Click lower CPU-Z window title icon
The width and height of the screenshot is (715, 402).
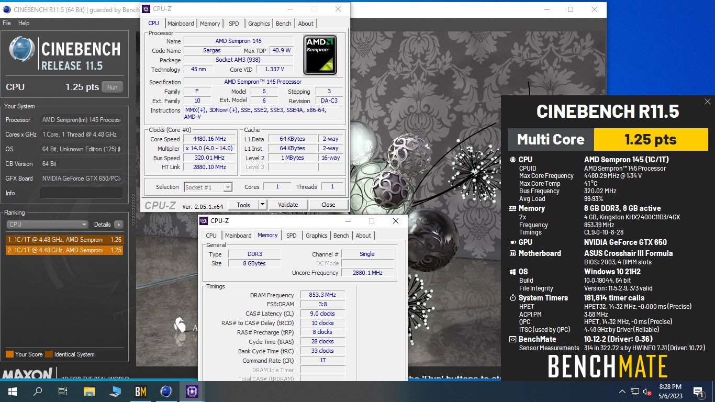[x=204, y=221]
